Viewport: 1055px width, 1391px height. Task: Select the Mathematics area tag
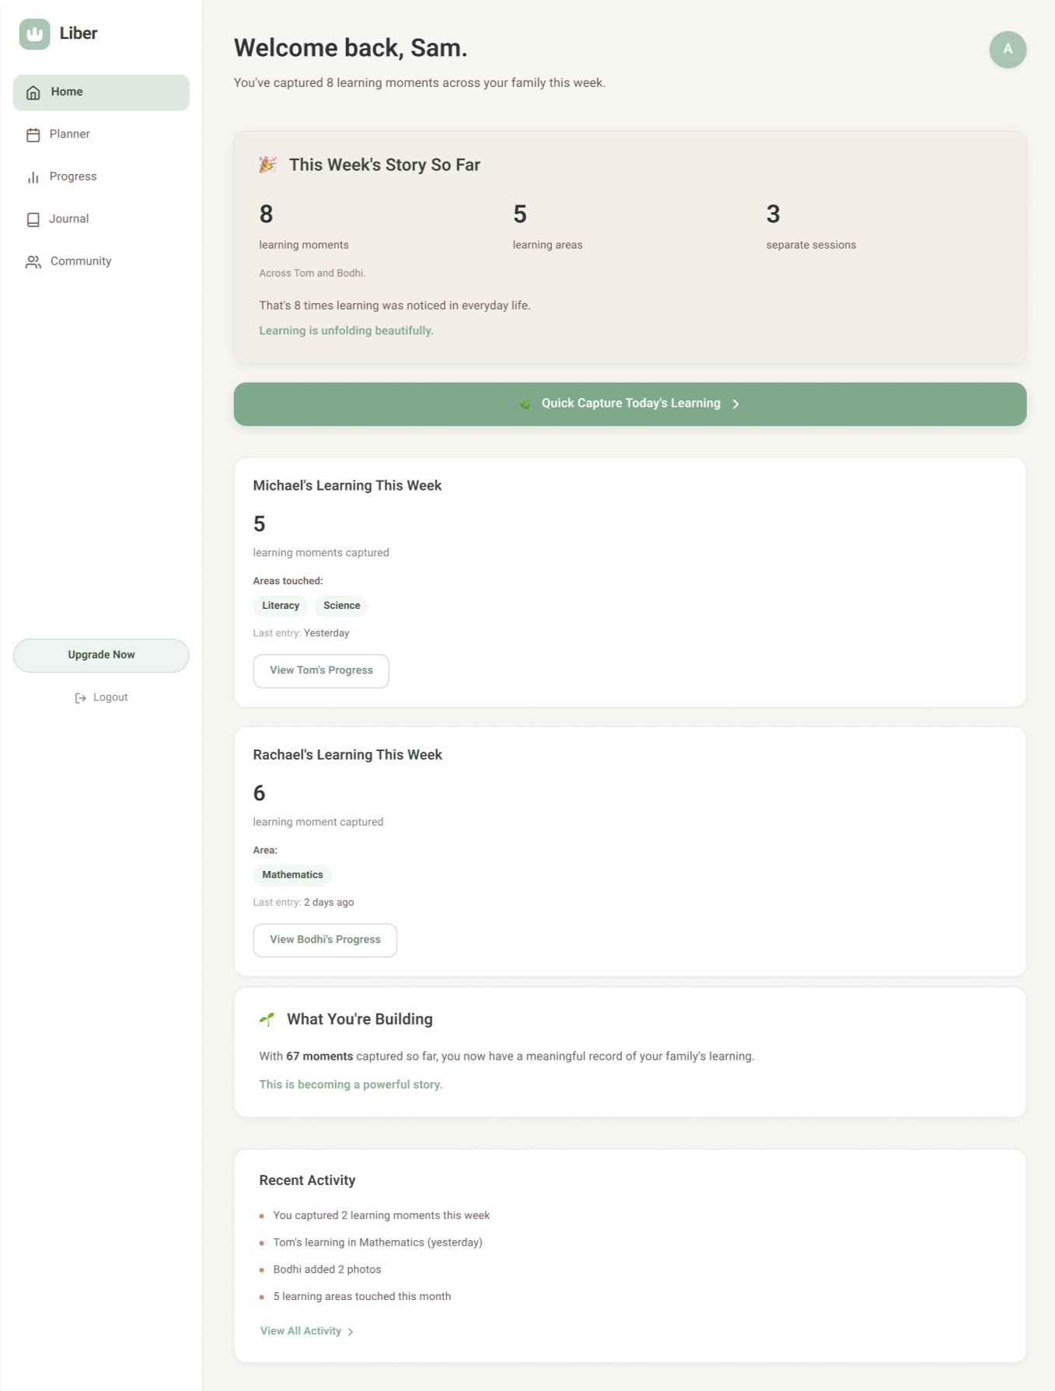[x=292, y=875]
